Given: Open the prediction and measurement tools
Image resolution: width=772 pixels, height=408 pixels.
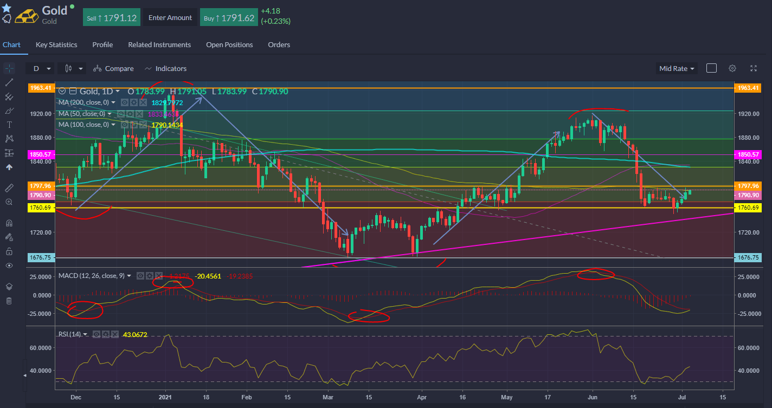Looking at the screenshot, I should point(9,153).
